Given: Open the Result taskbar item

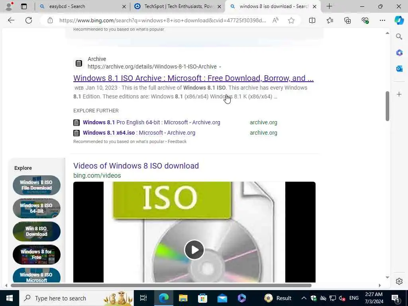Looking at the screenshot, I should pos(277,298).
